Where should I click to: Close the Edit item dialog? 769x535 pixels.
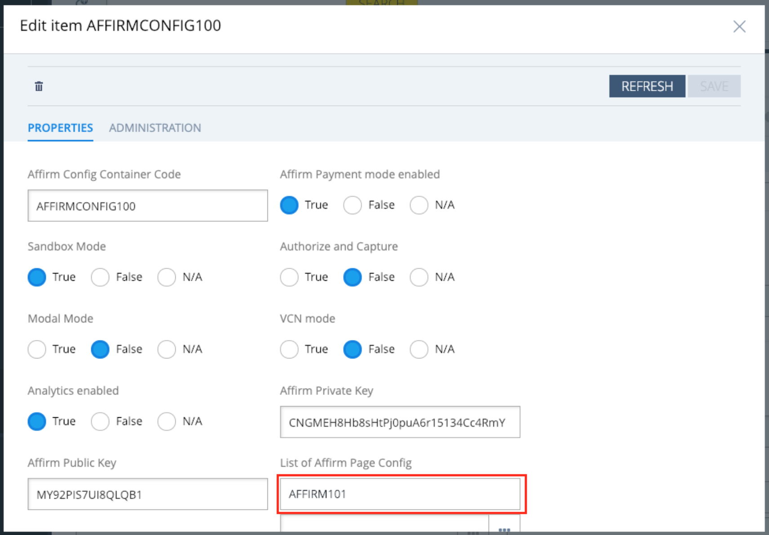(739, 27)
